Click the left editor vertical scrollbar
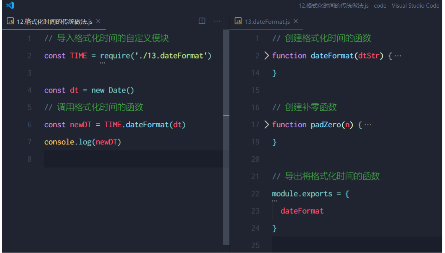The width and height of the screenshot is (445, 253). pos(226,137)
